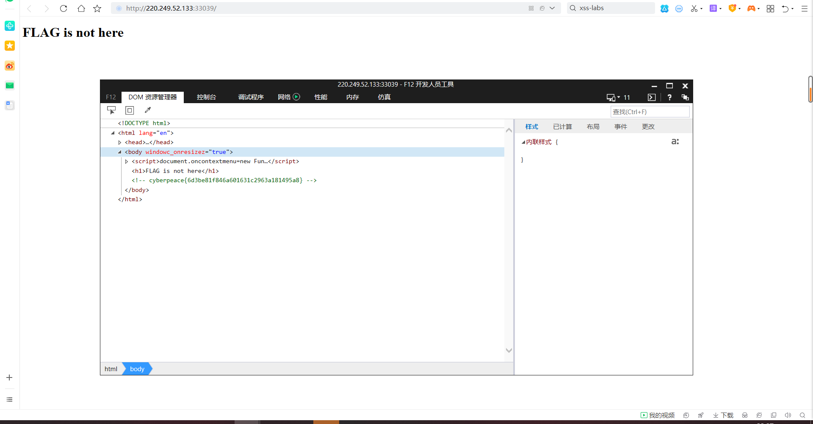Screen dimensions: 813x424
Task: Open the 布局 layout tab
Action: point(593,127)
